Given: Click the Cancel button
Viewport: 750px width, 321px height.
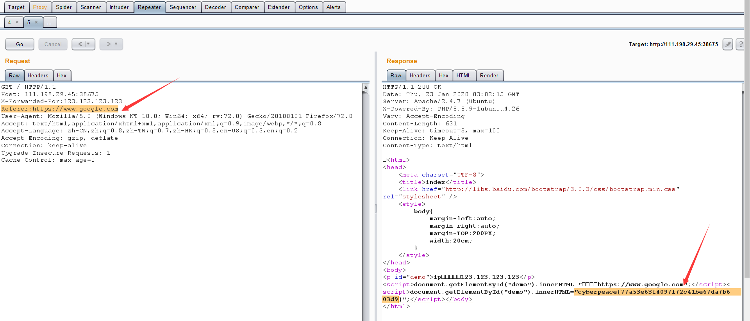Looking at the screenshot, I should (53, 44).
